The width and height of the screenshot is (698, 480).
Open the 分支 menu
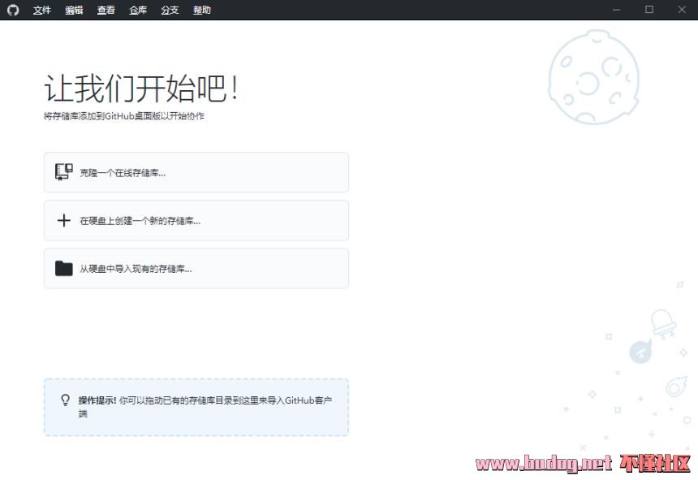click(x=170, y=10)
